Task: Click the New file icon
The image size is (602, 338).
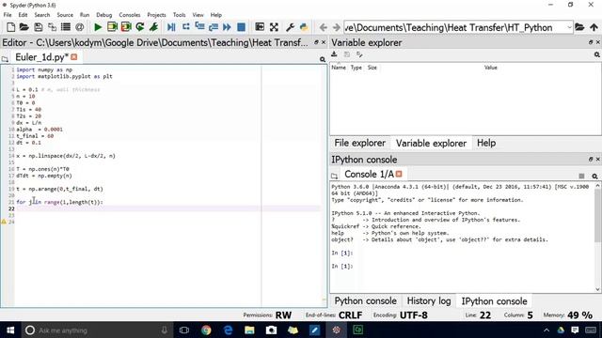Action: pos(10,27)
